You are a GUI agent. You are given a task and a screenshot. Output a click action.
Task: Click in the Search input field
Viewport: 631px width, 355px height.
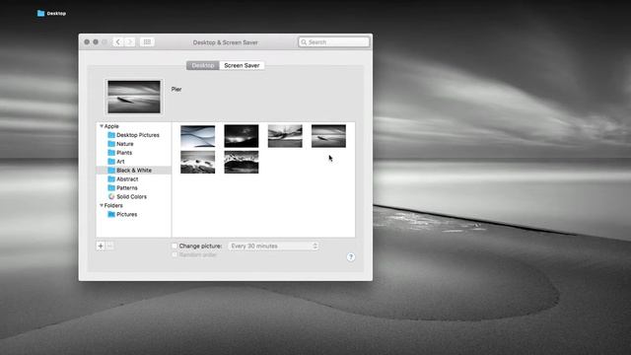(333, 42)
